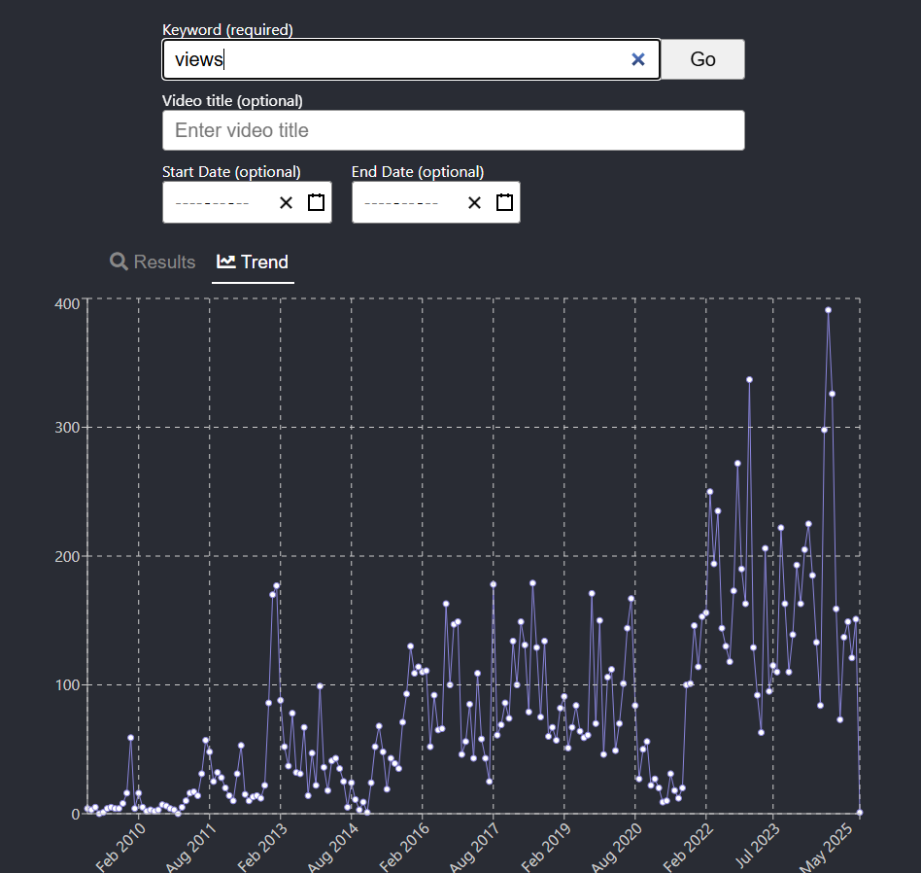Clear the End Date value
Screen dimensions: 921x873
tap(475, 203)
